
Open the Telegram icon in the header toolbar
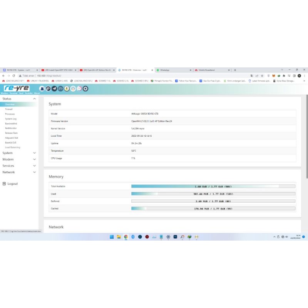tap(54, 89)
